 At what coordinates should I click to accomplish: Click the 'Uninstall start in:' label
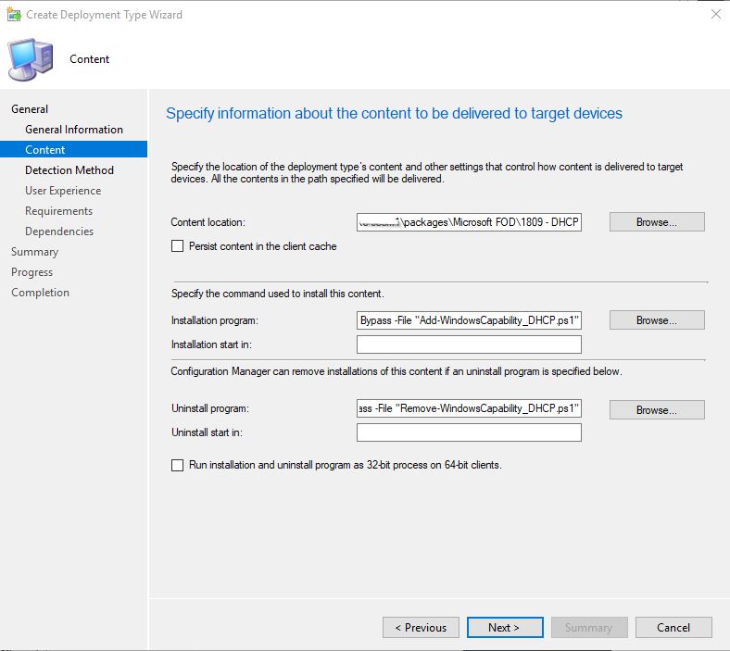207,432
